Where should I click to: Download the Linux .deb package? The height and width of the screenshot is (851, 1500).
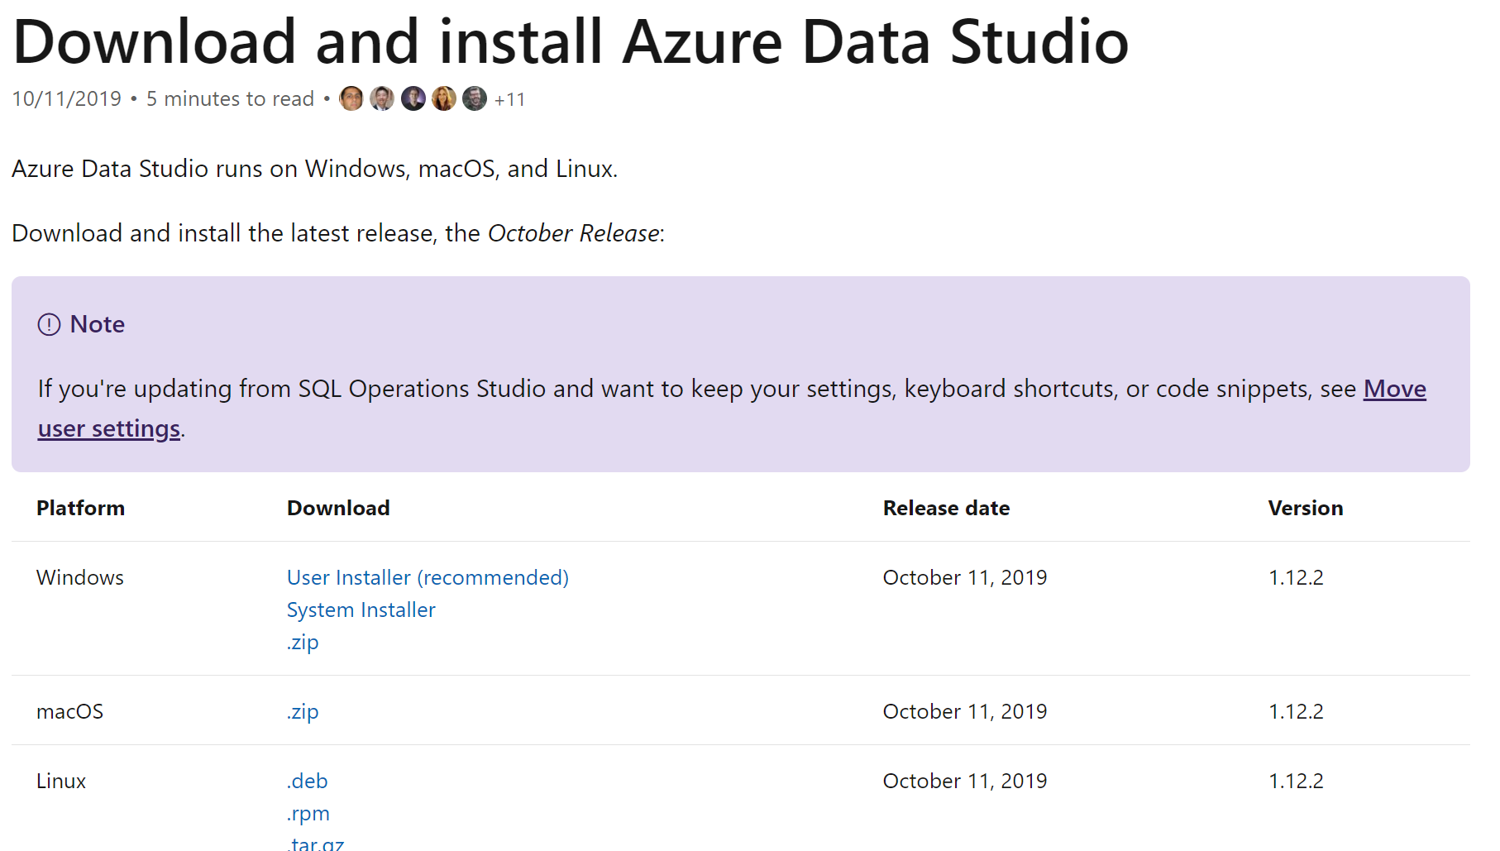306,780
